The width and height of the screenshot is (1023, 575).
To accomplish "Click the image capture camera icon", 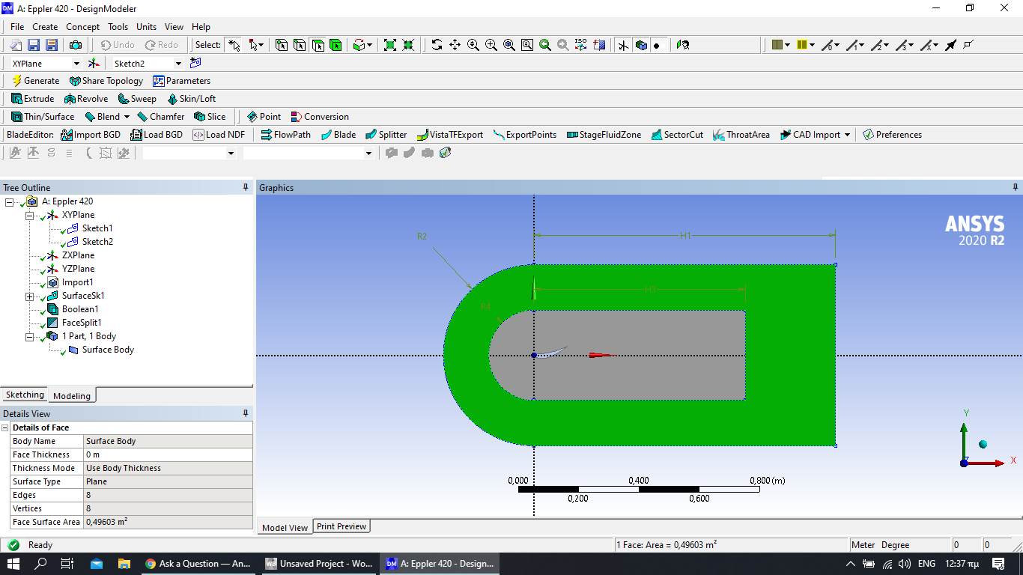I will [x=76, y=45].
